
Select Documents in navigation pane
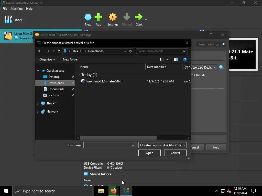[56, 89]
